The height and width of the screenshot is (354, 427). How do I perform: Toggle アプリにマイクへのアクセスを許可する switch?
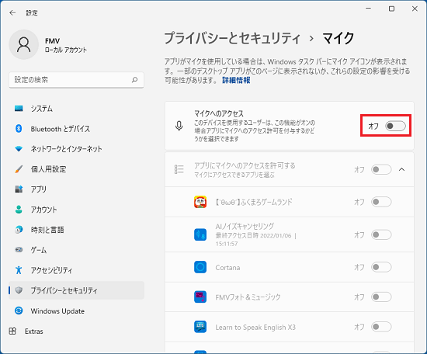tap(381, 169)
